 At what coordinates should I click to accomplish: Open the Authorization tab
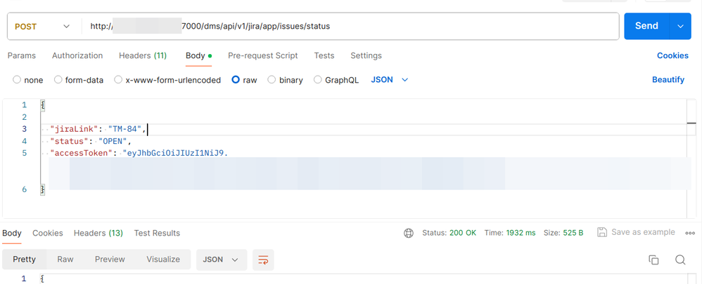coord(77,56)
